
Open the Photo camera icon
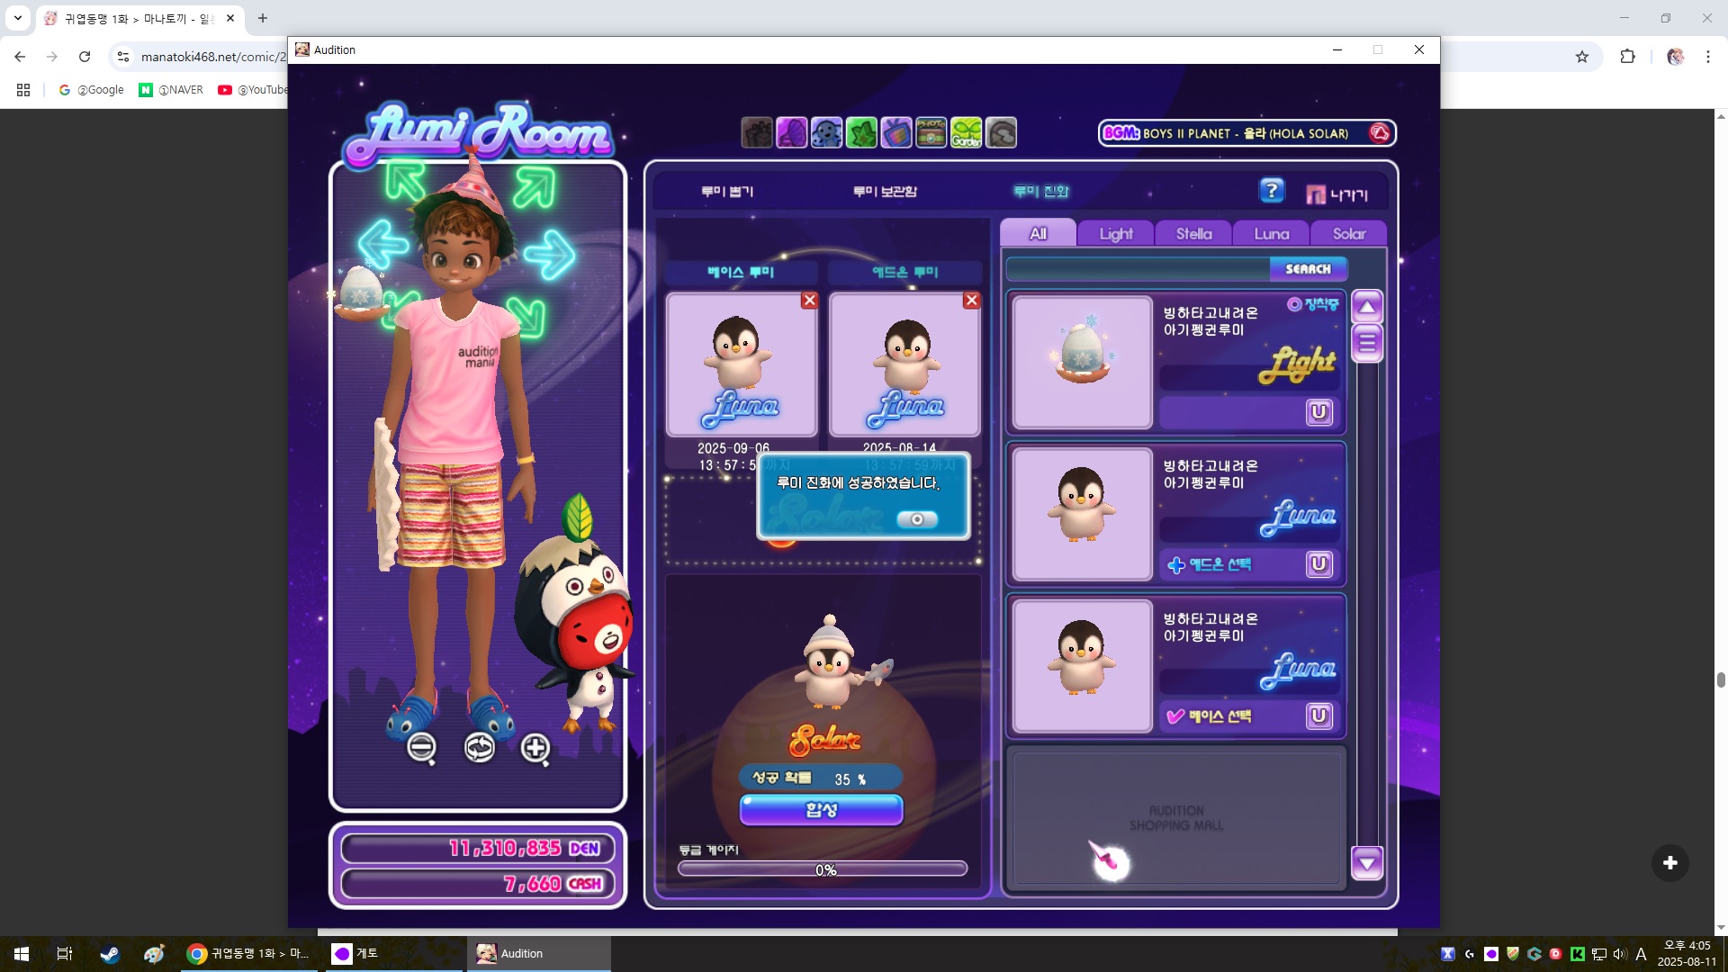(931, 133)
